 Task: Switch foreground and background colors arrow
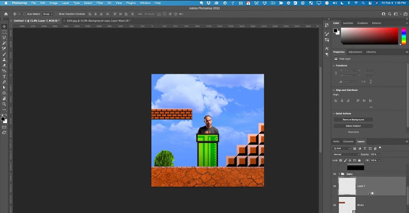[6, 115]
